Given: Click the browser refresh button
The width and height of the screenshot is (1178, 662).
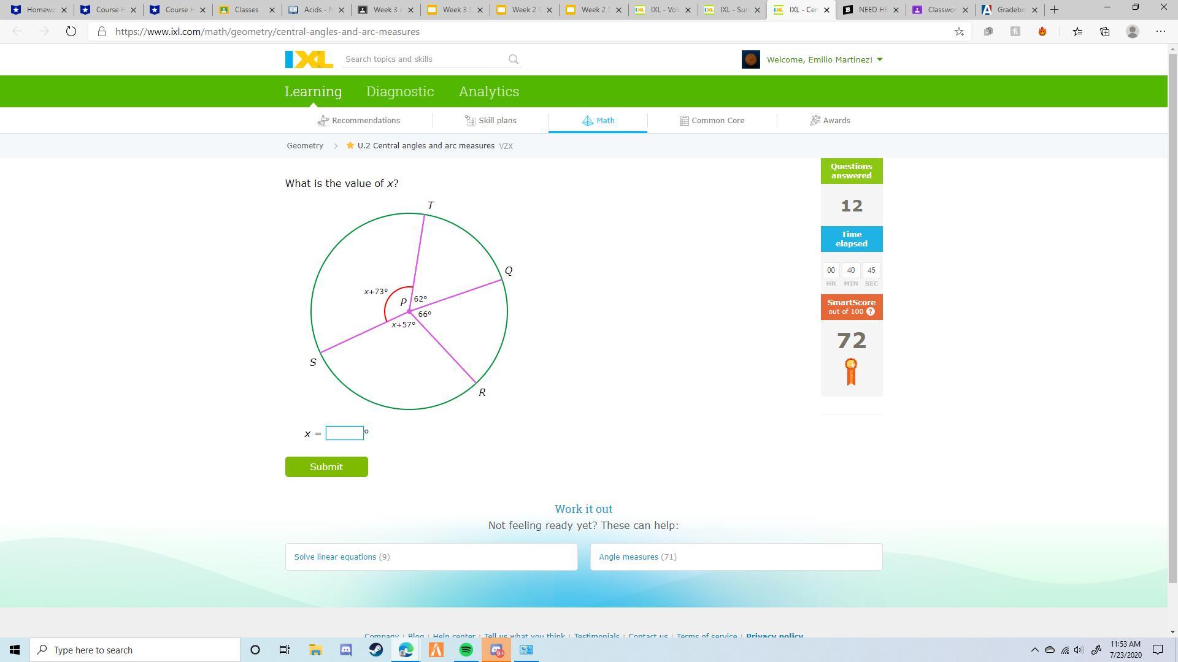Looking at the screenshot, I should (x=71, y=32).
